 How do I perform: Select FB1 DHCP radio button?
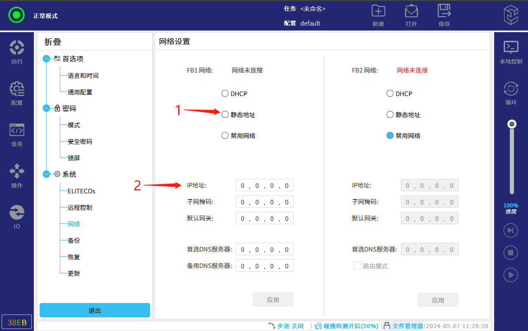[225, 94]
